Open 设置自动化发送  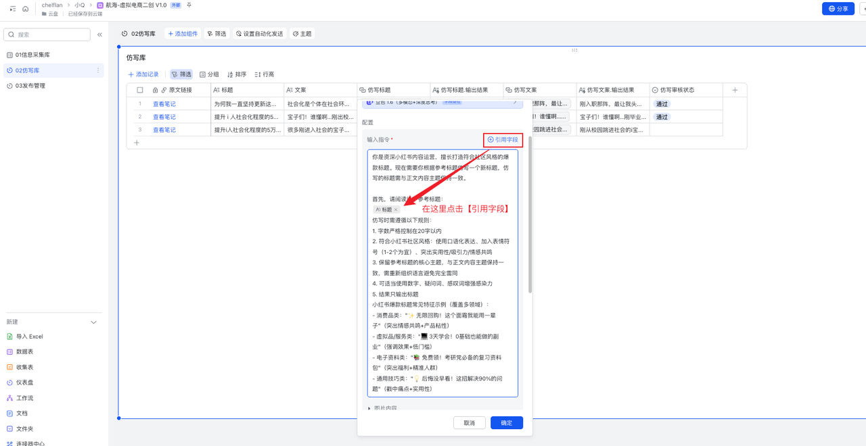click(260, 34)
